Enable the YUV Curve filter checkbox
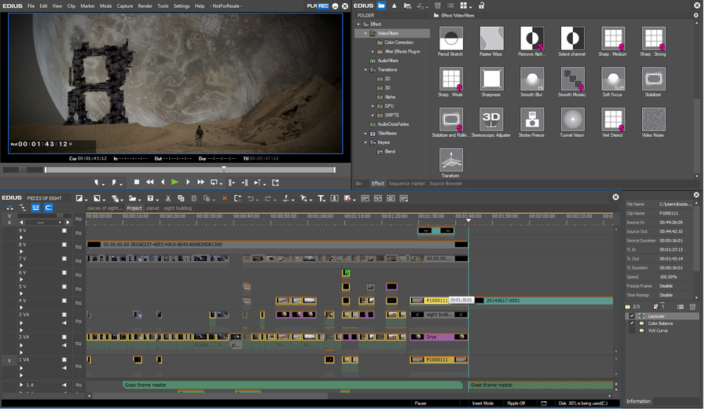This screenshot has height=409, width=727. 632,331
